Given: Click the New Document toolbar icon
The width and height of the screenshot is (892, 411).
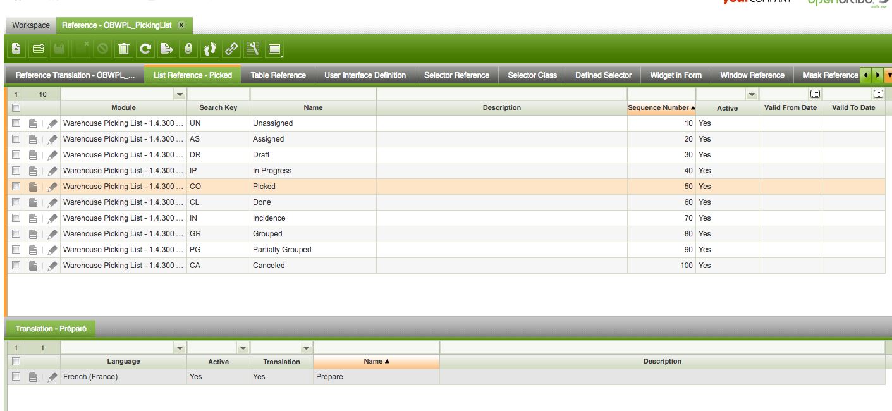Looking at the screenshot, I should tap(16, 48).
